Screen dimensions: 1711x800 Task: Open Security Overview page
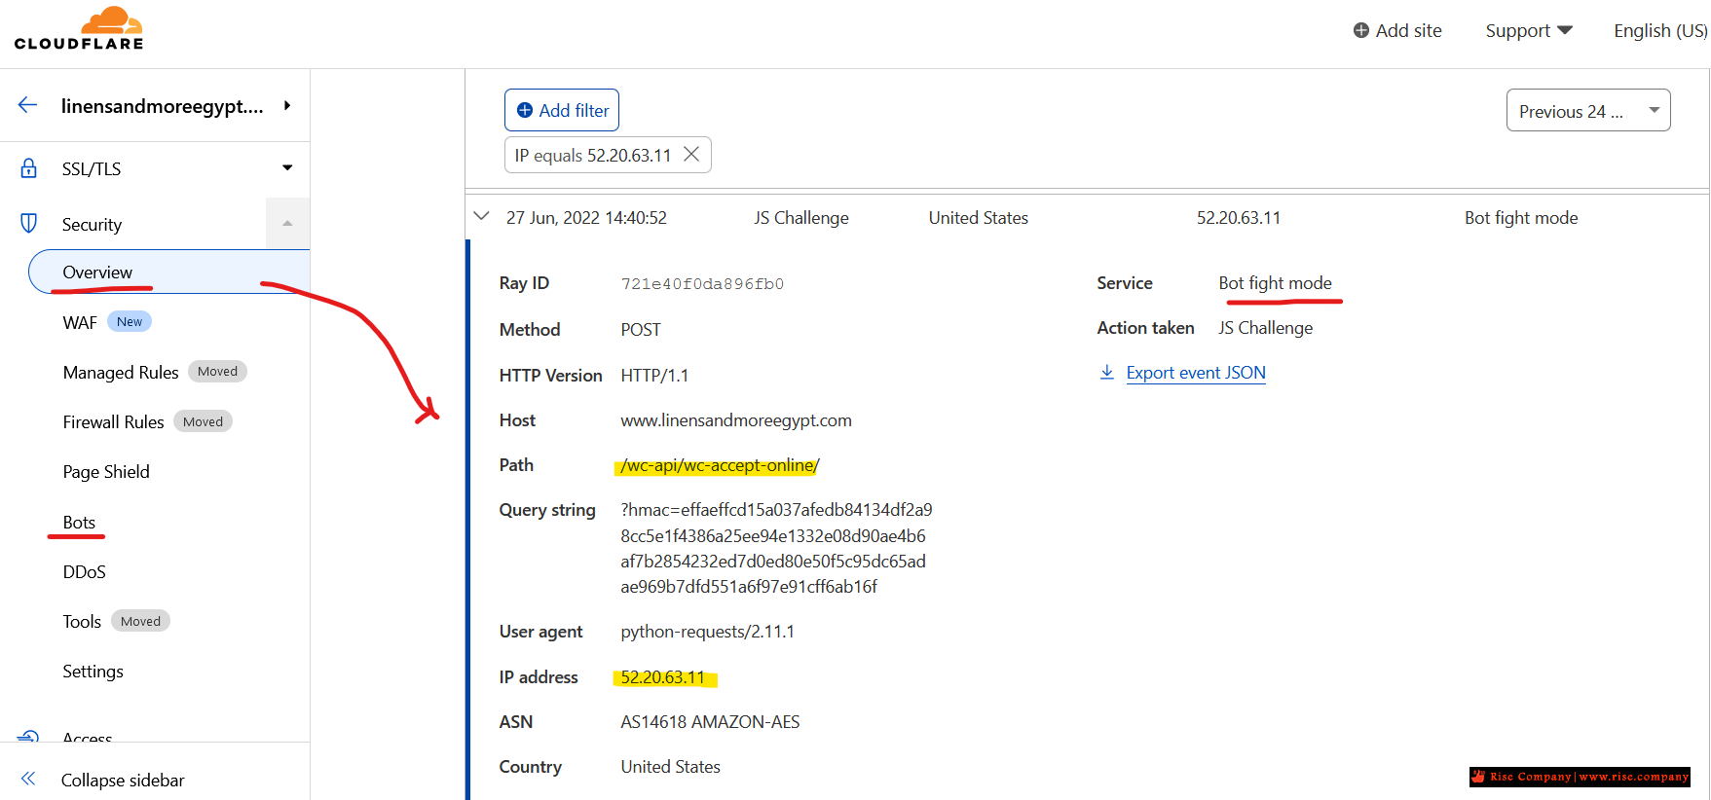[169, 272]
